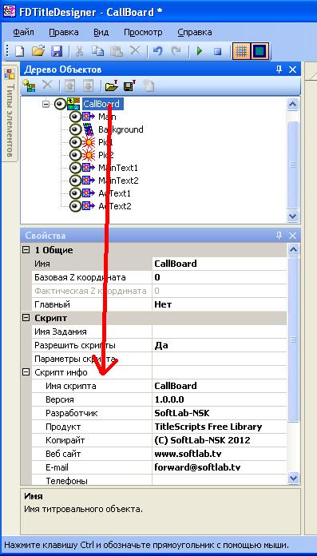Toggle visibility of Pic2 eye icon
The width and height of the screenshot is (317, 556).
click(75, 155)
